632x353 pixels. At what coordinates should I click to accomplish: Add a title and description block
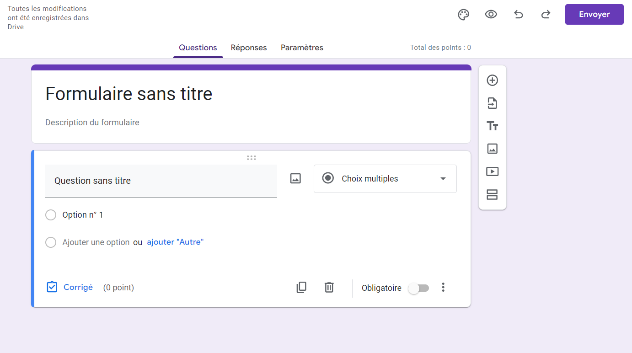click(x=493, y=126)
